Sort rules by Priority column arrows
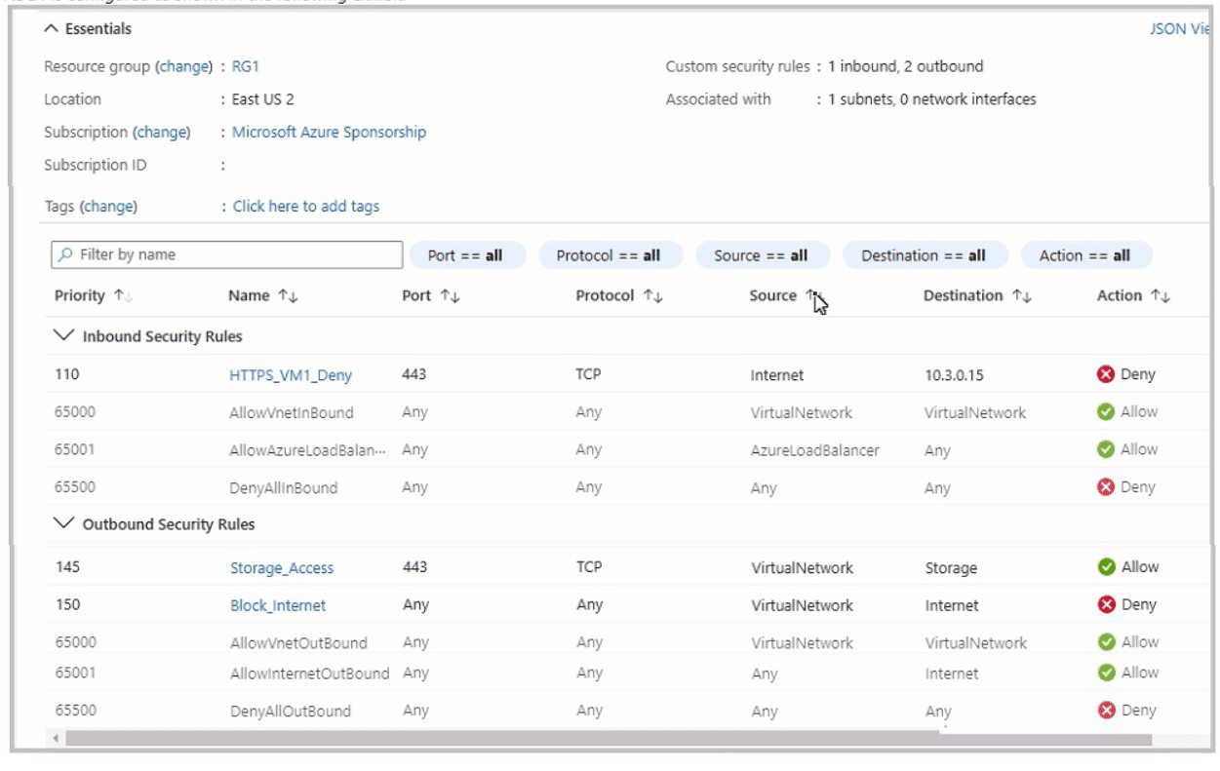 click(x=123, y=296)
